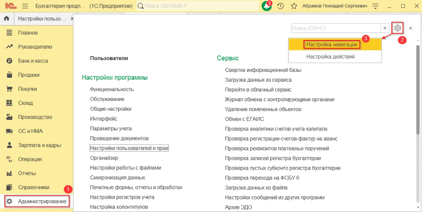This screenshot has height=212, width=422.
Task: Select Настройка навигации menu item
Action: [x=332, y=45]
